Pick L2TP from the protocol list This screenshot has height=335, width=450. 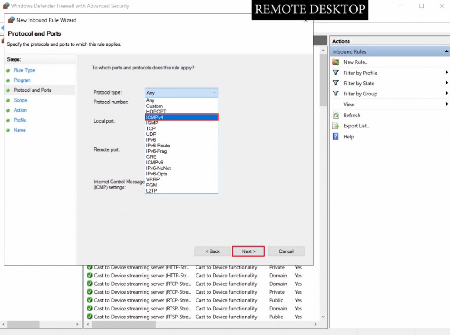click(x=181, y=191)
